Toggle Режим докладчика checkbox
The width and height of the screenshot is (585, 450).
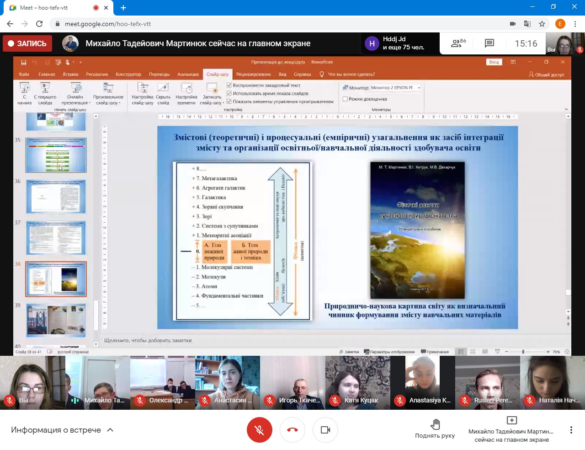pyautogui.click(x=346, y=99)
